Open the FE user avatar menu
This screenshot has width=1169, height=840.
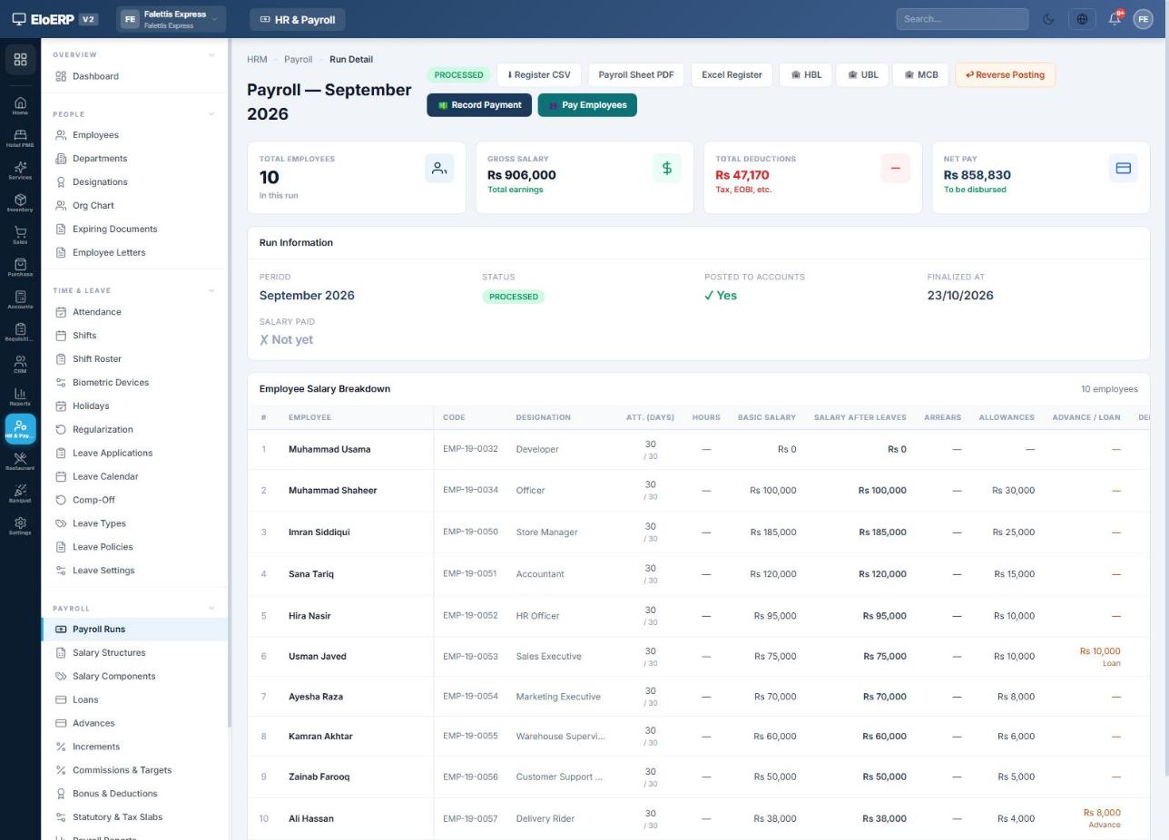(x=1143, y=19)
